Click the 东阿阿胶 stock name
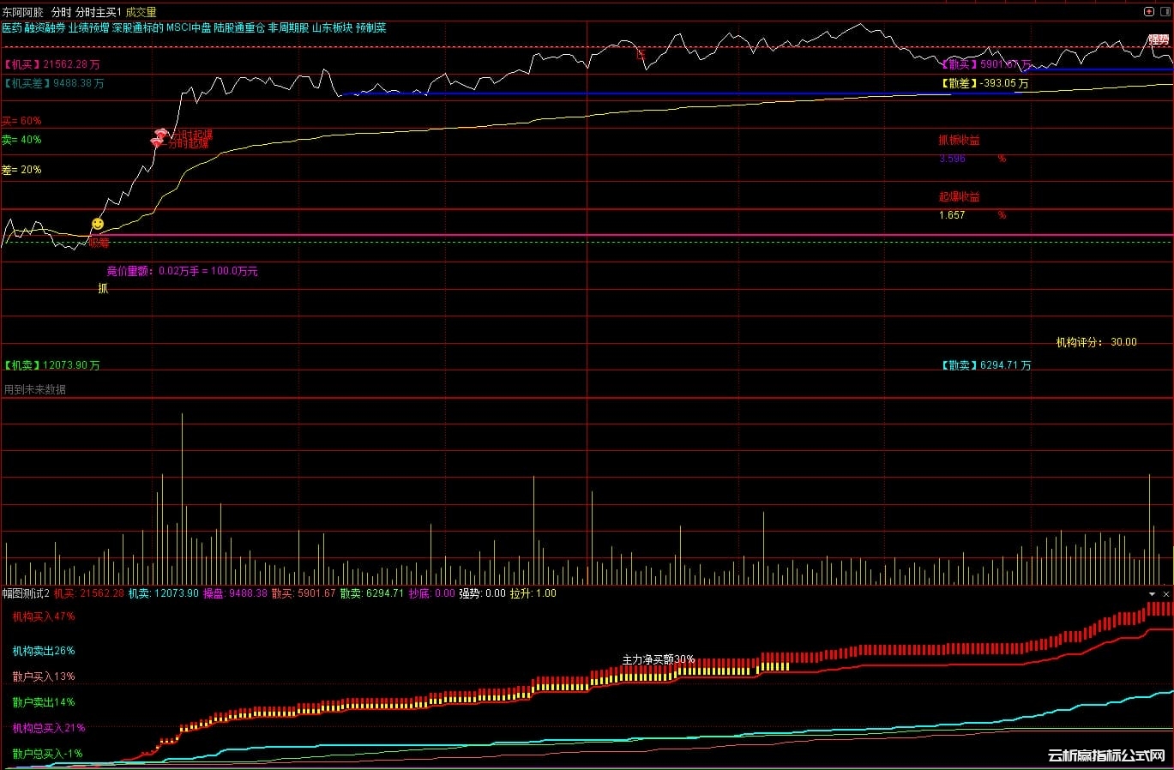 tap(22, 13)
